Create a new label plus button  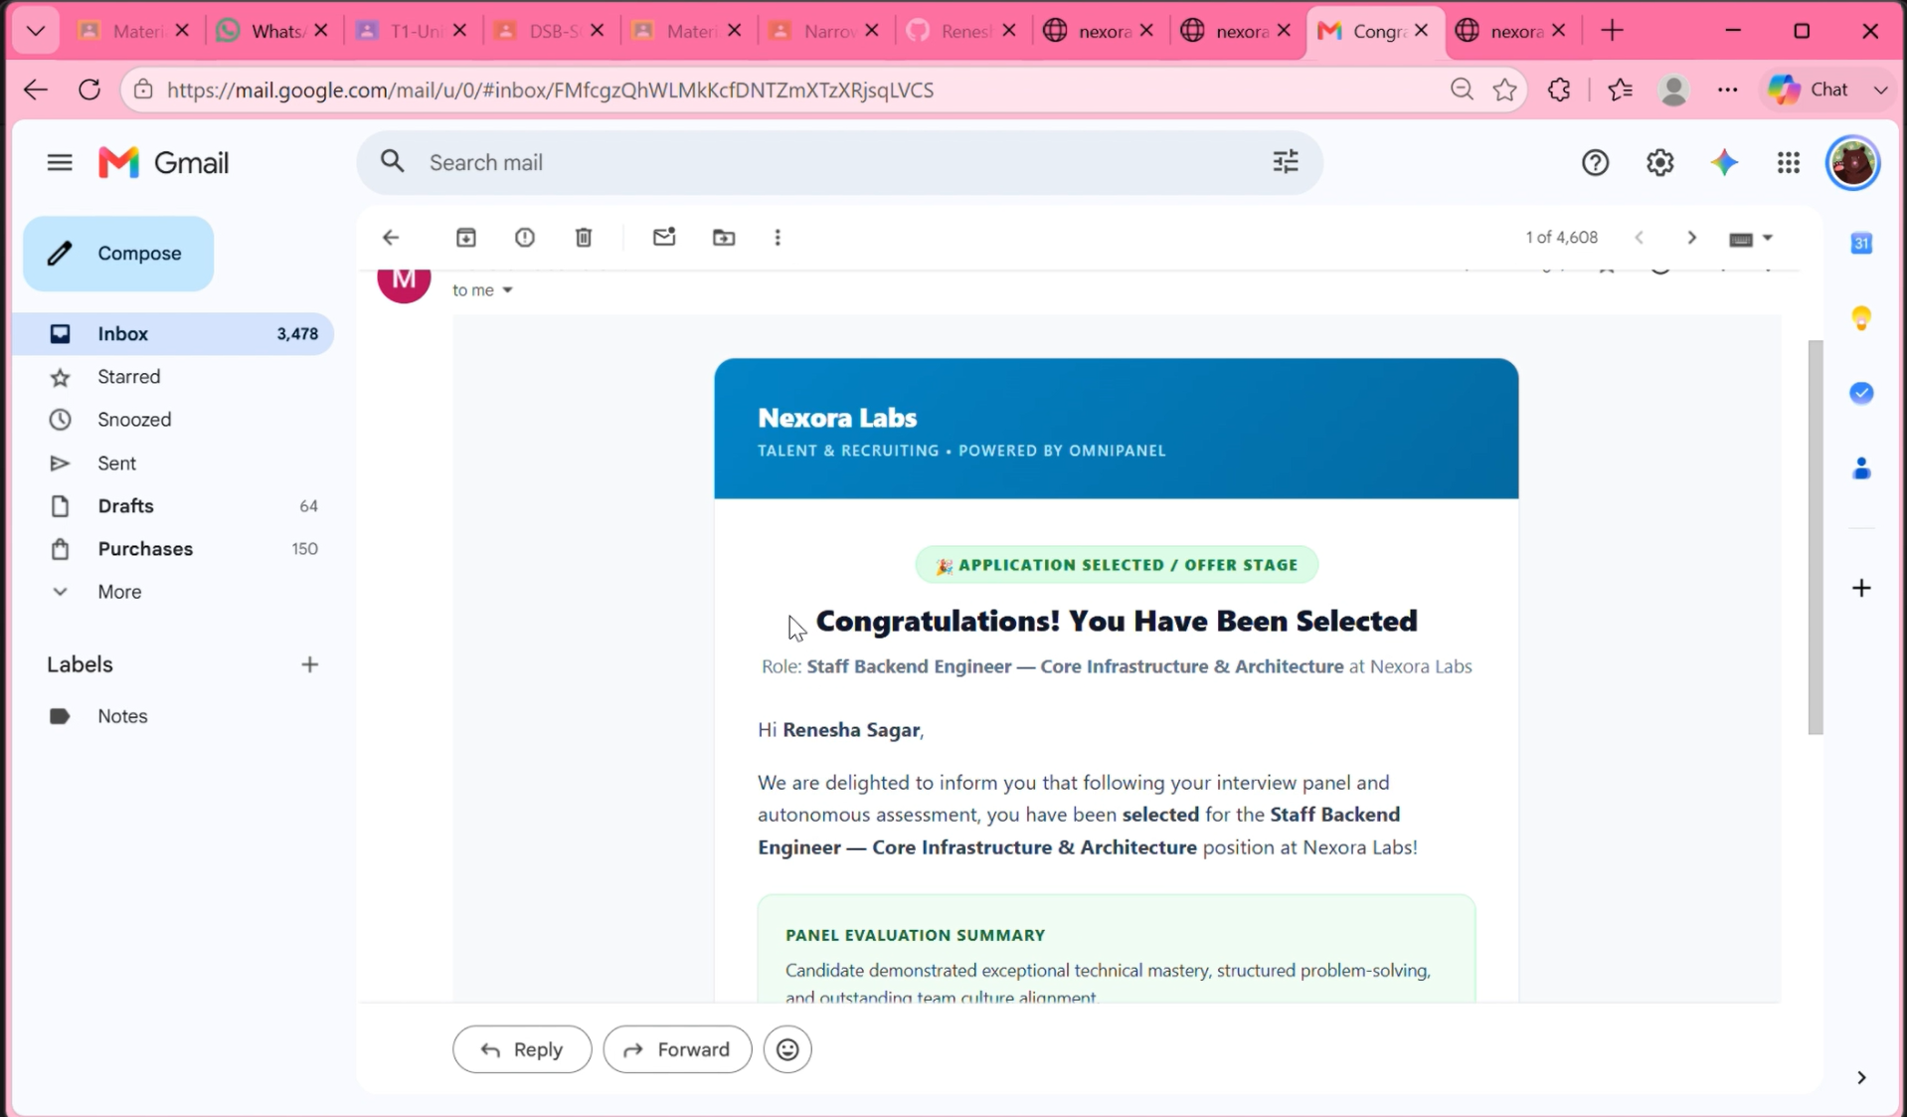(310, 664)
